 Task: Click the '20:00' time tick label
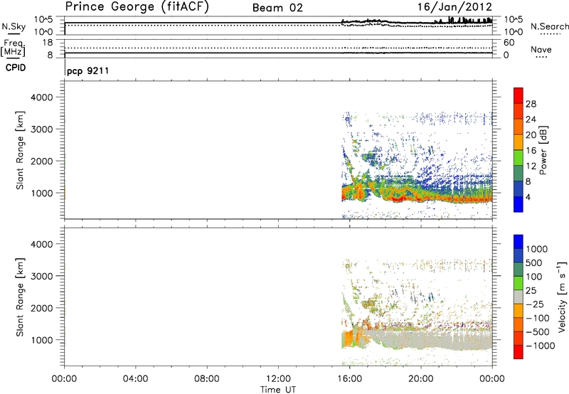coord(421,379)
